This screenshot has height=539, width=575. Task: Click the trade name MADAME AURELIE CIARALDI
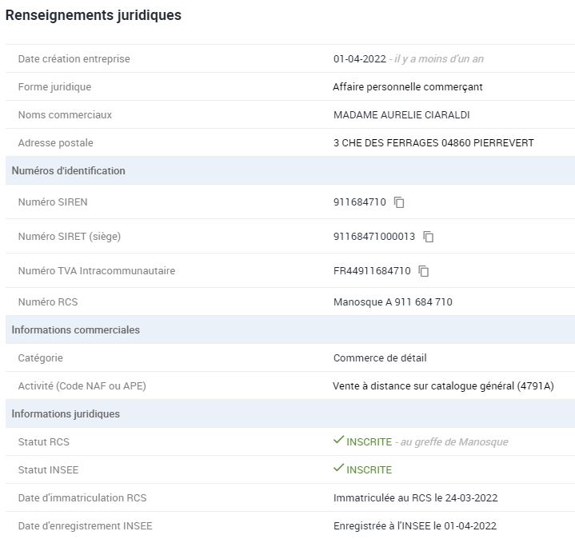click(401, 115)
